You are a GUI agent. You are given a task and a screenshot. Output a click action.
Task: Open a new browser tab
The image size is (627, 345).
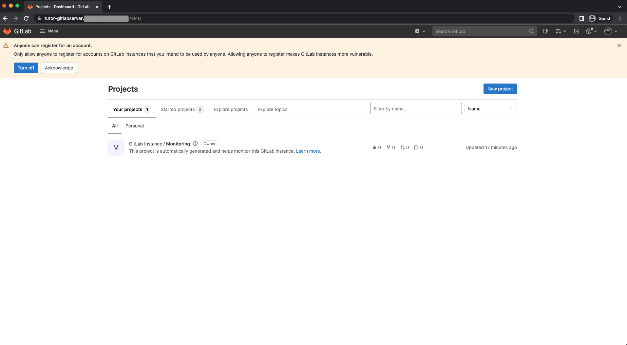(109, 7)
